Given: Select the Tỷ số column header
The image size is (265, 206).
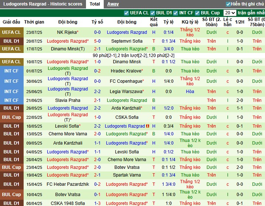Looking at the screenshot, I should 97,22.
